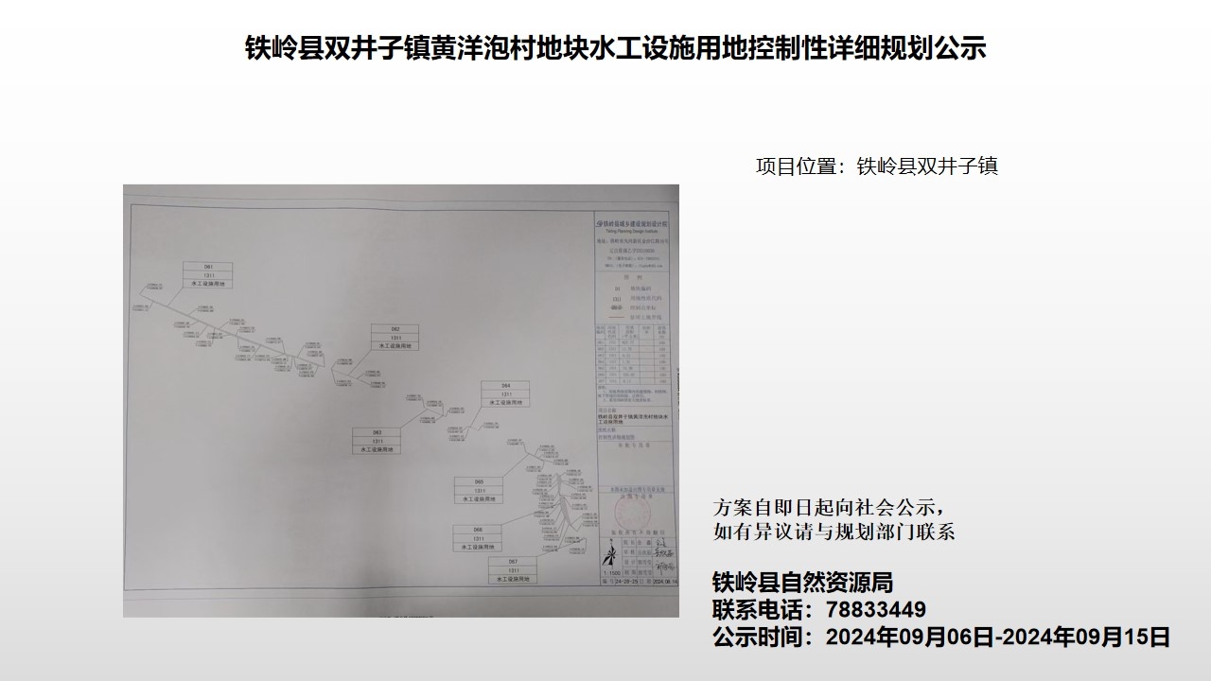Click the 图例 legend section of the drawing
Screen dimensions: 1211x681
point(634,297)
